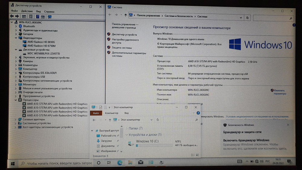Click Windows Start button
This screenshot has width=302, height=170.
pos(13,164)
